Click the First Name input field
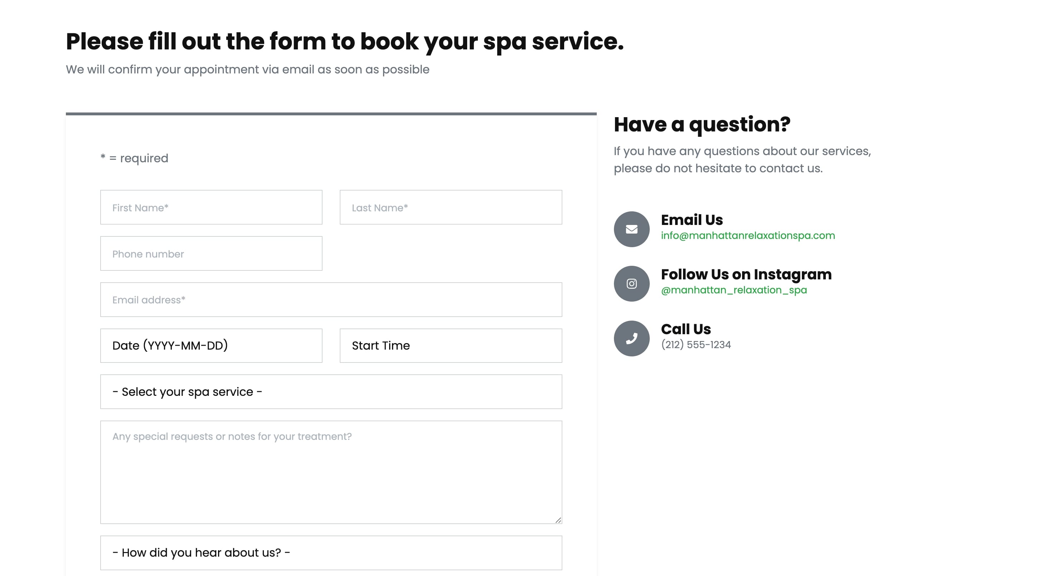This screenshot has width=1041, height=576. click(x=211, y=207)
